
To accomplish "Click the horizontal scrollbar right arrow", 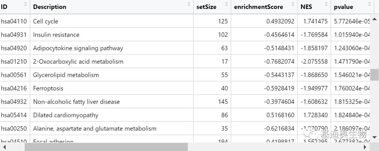I will (x=365, y=147).
